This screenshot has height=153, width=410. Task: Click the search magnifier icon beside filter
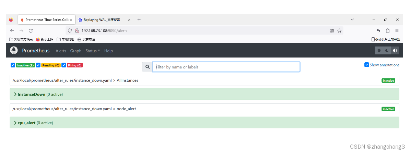[147, 67]
